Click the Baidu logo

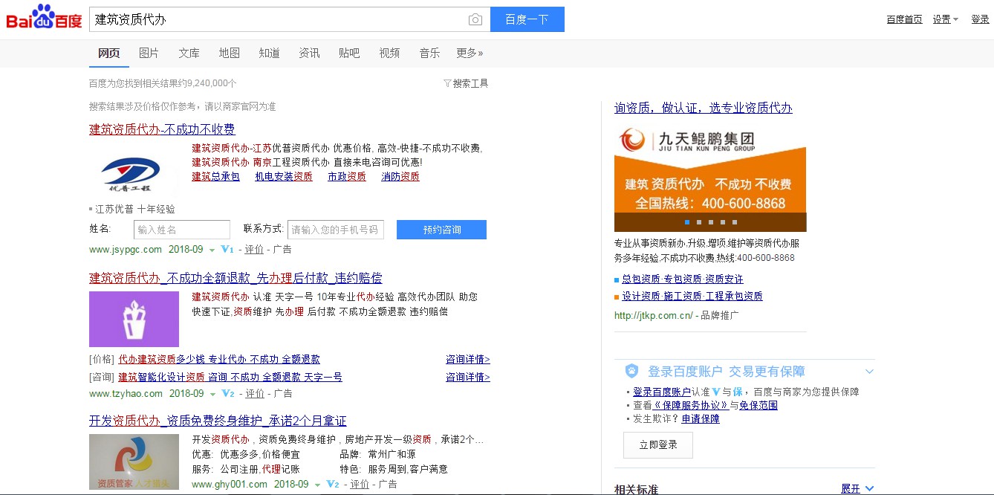coord(44,18)
